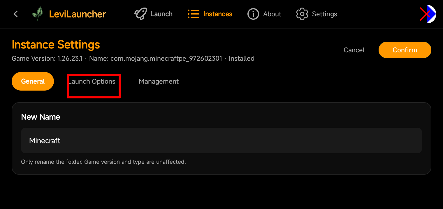
Task: Confirm the instance settings changes
Action: pos(405,50)
